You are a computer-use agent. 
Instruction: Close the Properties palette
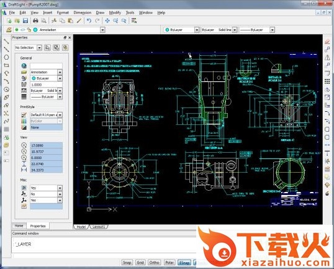[70, 37]
